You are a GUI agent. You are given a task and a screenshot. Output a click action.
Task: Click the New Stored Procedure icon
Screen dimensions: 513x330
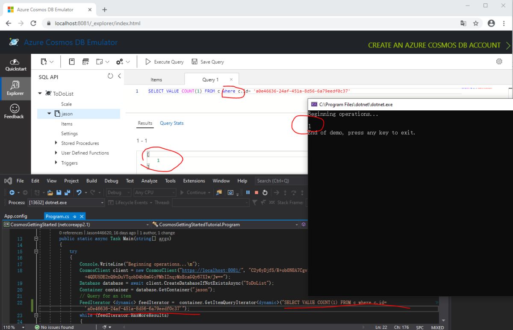point(85,62)
